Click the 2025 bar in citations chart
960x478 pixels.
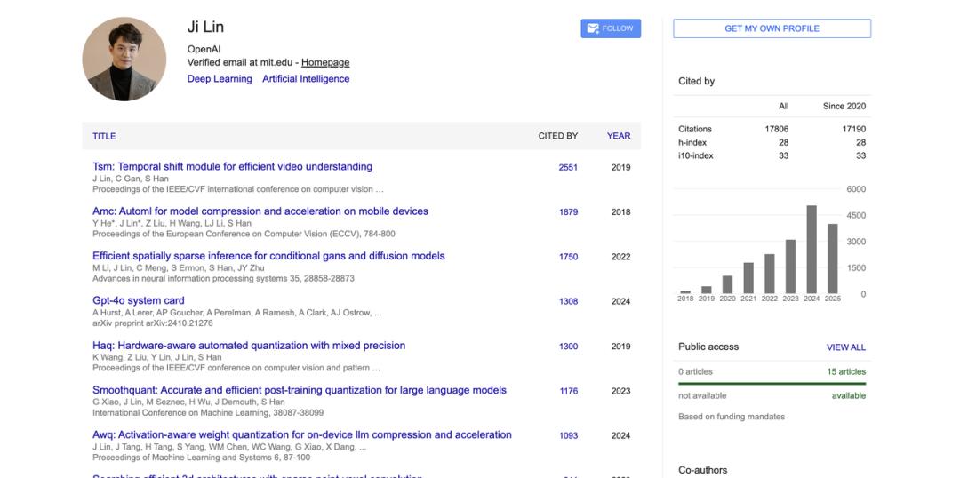[833, 259]
